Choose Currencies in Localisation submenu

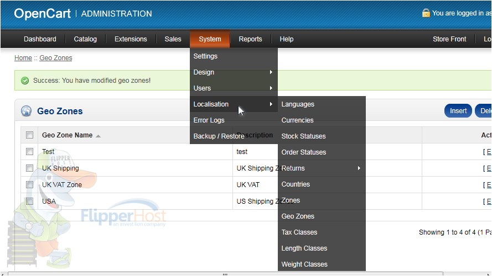click(322, 120)
